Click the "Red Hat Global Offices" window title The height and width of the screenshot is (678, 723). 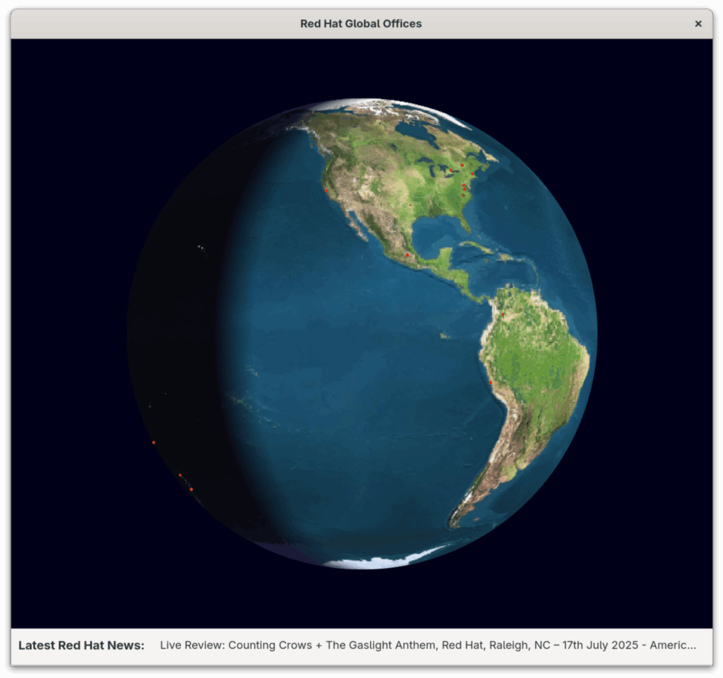(x=361, y=23)
